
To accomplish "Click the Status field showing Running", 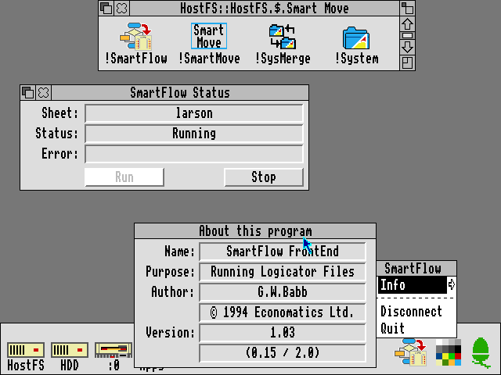I will coord(194,134).
